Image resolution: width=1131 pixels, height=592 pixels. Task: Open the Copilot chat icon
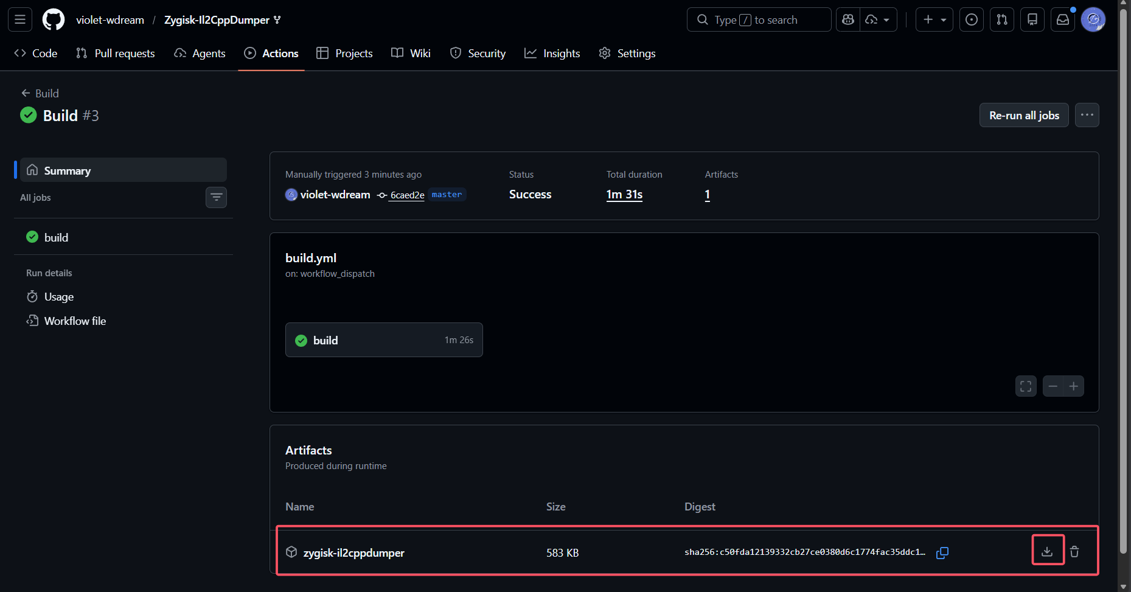(848, 19)
